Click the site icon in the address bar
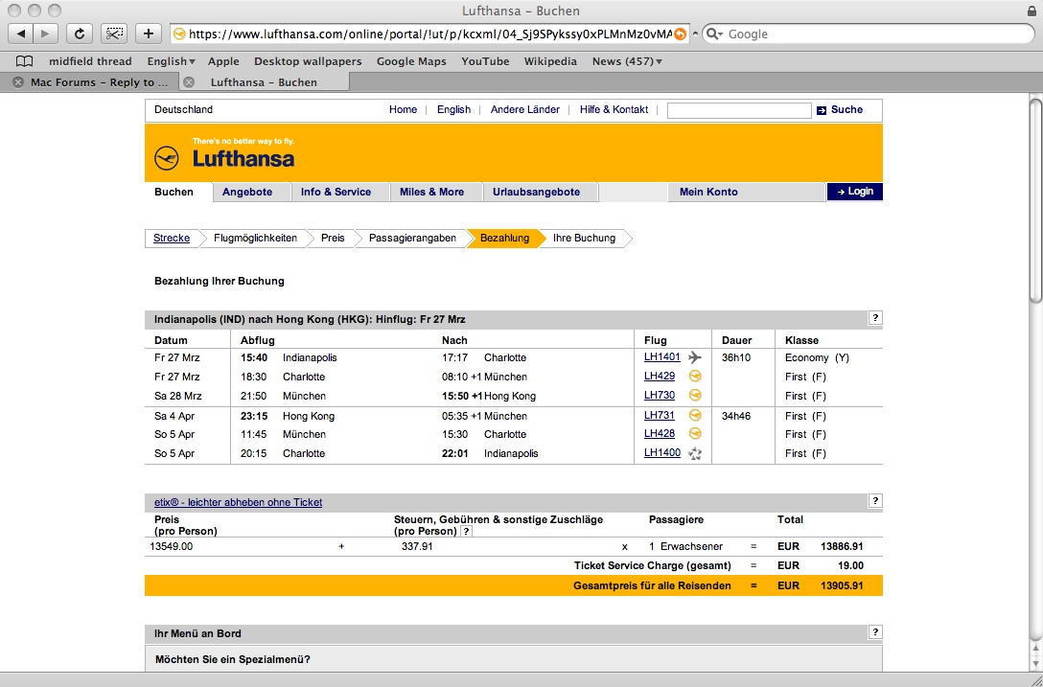Screen dimensions: 1043x687 pos(178,34)
